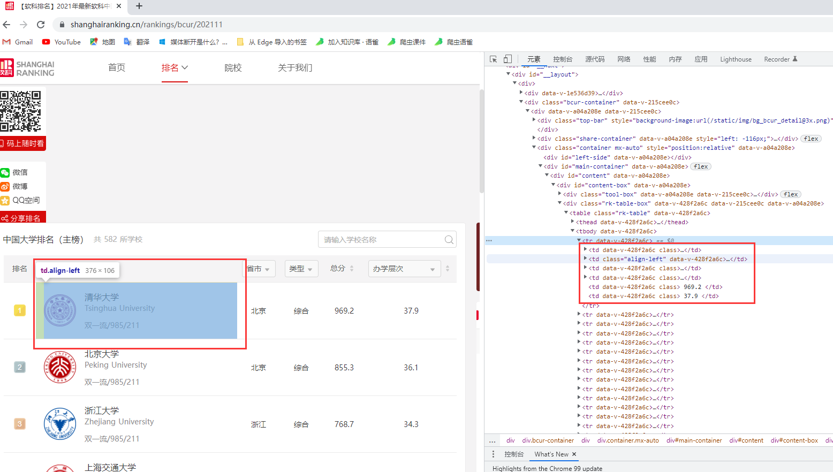This screenshot has width=833, height=472.
Task: Switch to DevTools 应用 tab
Action: 701,59
